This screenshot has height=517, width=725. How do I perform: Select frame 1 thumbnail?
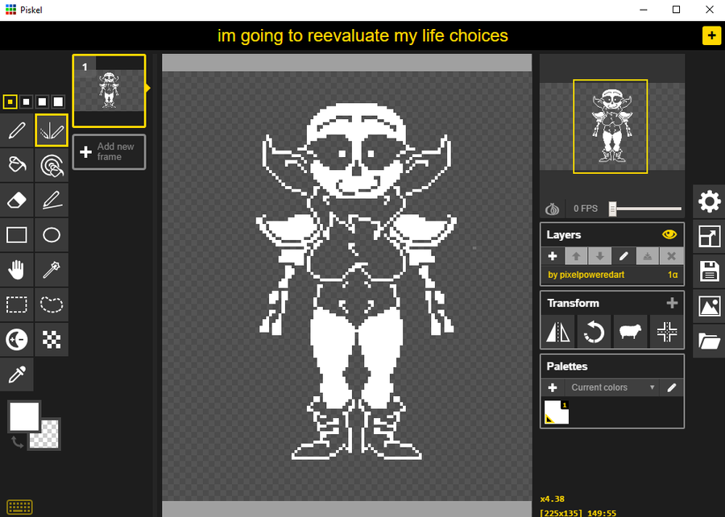pos(109,90)
